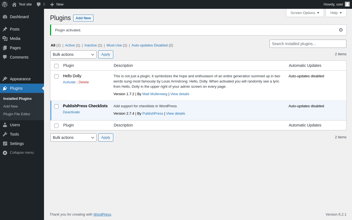Viewport: 352px width, 220px height.
Task: Dismiss the Plugin activated notice
Action: tap(341, 30)
